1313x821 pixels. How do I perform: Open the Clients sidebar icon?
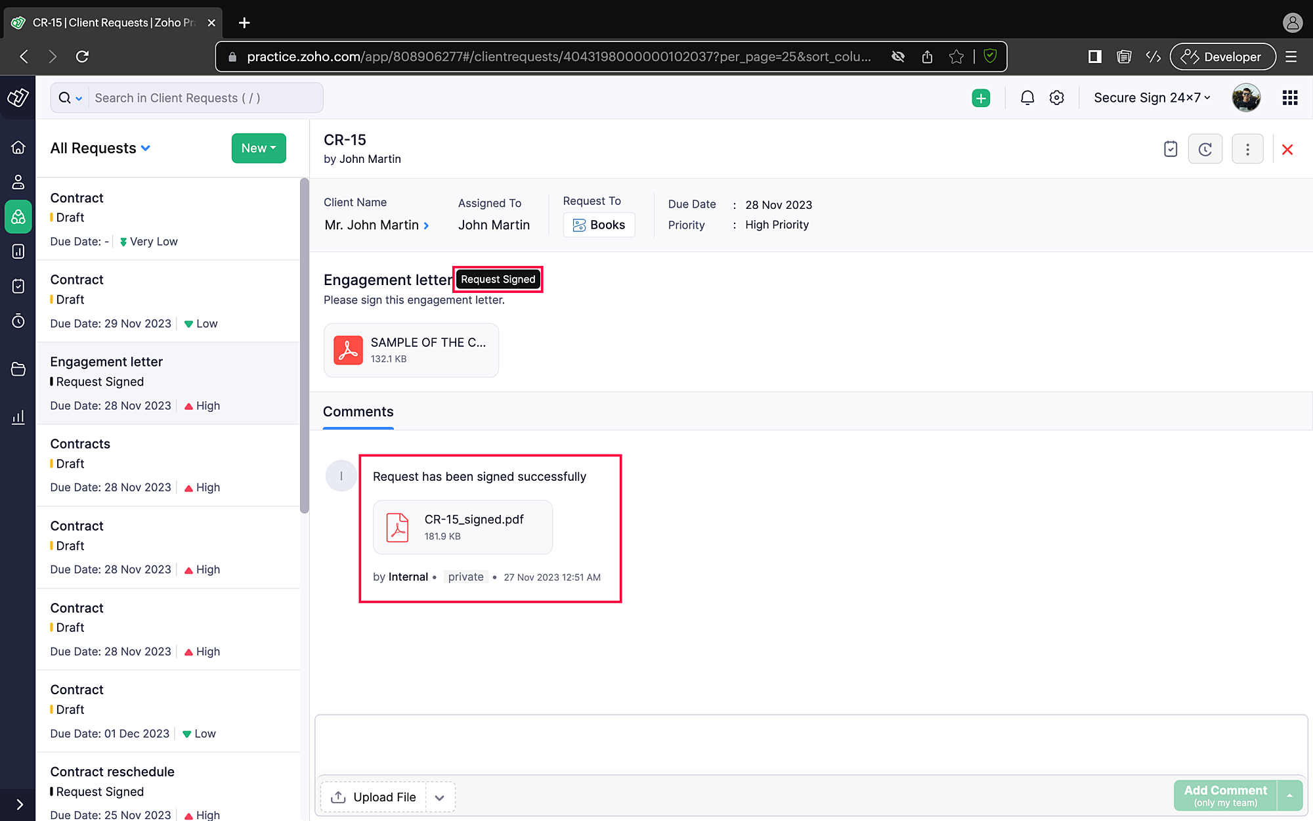18,182
